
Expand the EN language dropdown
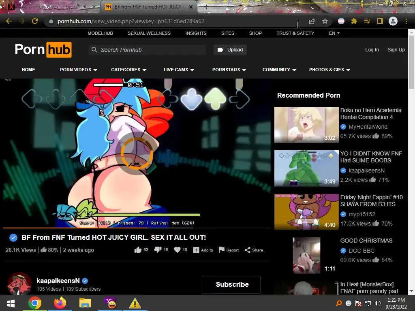pyautogui.click(x=334, y=33)
